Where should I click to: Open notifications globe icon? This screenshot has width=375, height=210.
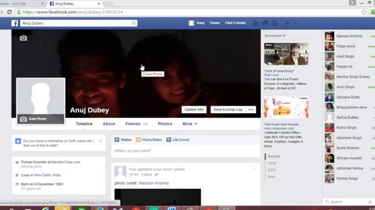click(274, 23)
